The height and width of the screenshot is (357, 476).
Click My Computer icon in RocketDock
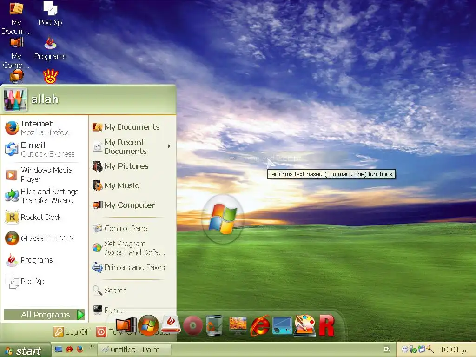pyautogui.click(x=126, y=325)
